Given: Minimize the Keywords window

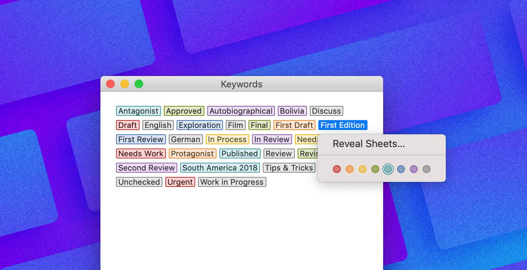Looking at the screenshot, I should [x=125, y=84].
